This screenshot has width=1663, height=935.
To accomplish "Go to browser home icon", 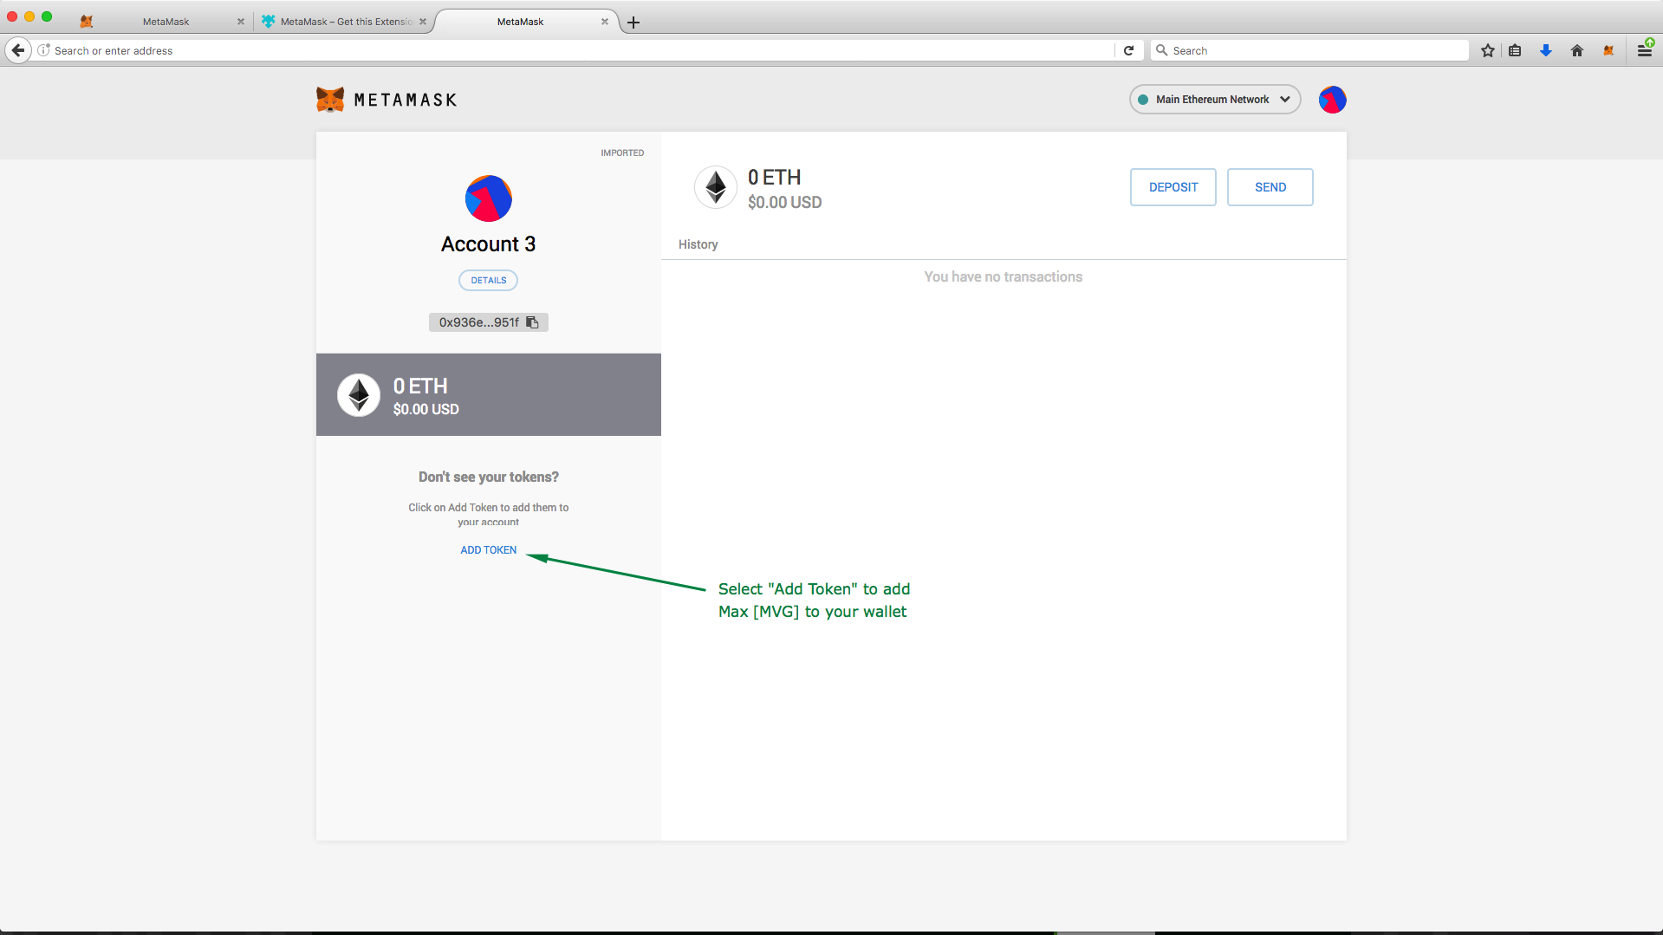I will point(1576,50).
